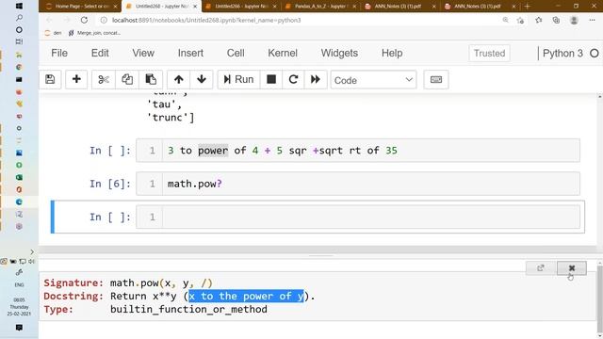Open browser zoom magnifier icon
Image resolution: width=603 pixels, height=339 pixels.
[505, 20]
